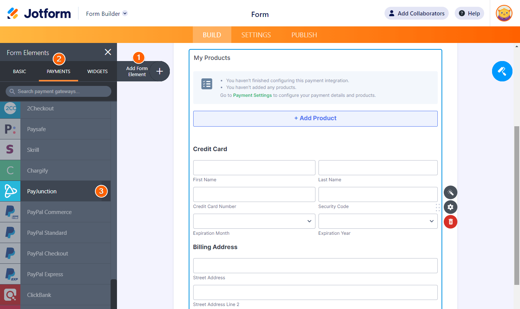Click the ClickBank gateway icon
This screenshot has height=309, width=520.
pyautogui.click(x=10, y=295)
